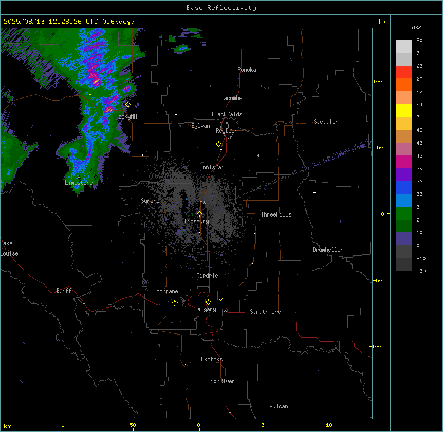This screenshot has height=432, width=443.
Task: Click the strongest yellow echo core northwest of RockyMH
Action: coord(96,82)
